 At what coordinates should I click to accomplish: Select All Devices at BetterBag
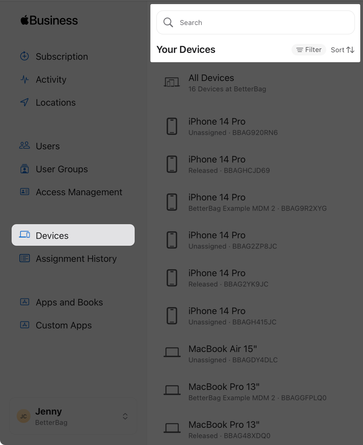(x=255, y=83)
